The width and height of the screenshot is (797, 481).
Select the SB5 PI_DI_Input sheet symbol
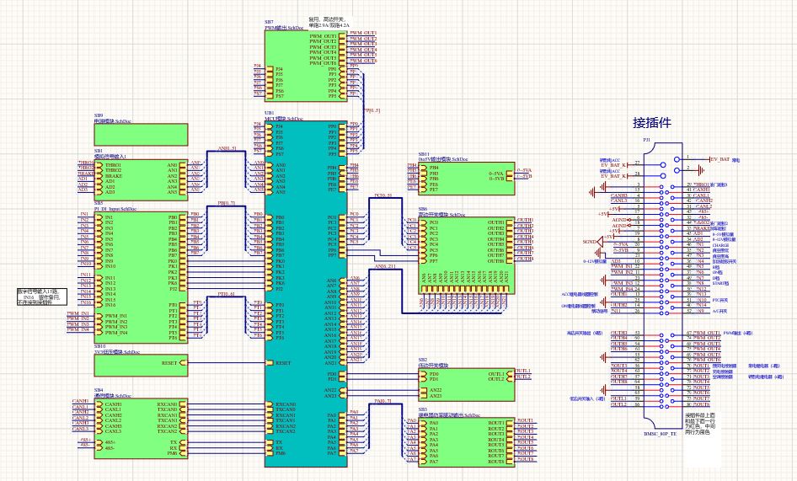(x=141, y=277)
